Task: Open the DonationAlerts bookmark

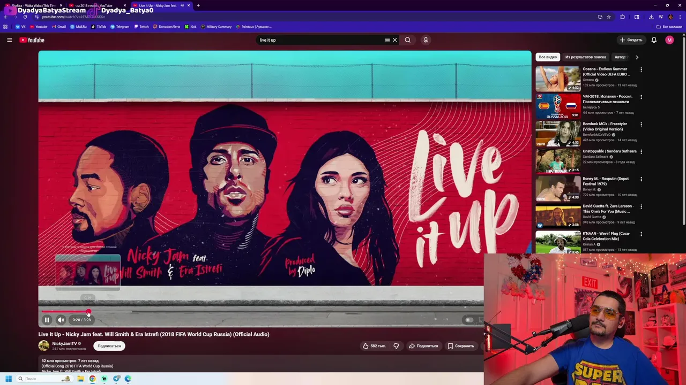Action: pyautogui.click(x=167, y=26)
